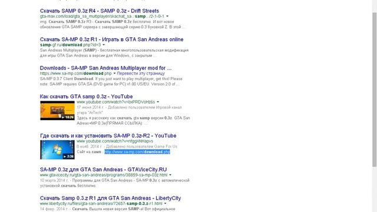Open 'Скачать SA-MP 0.3z R1 - Играть в GTA' result
377x212 pixels.
[111, 39]
